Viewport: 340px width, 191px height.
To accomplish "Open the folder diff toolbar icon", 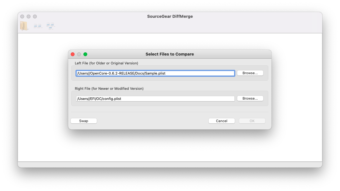I will (24, 26).
